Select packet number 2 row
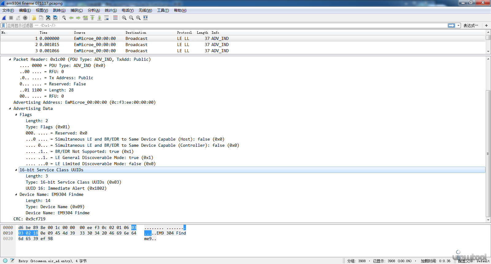The image size is (491, 264). tap(243, 45)
